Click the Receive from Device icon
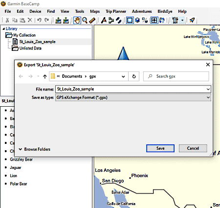 [66, 21]
